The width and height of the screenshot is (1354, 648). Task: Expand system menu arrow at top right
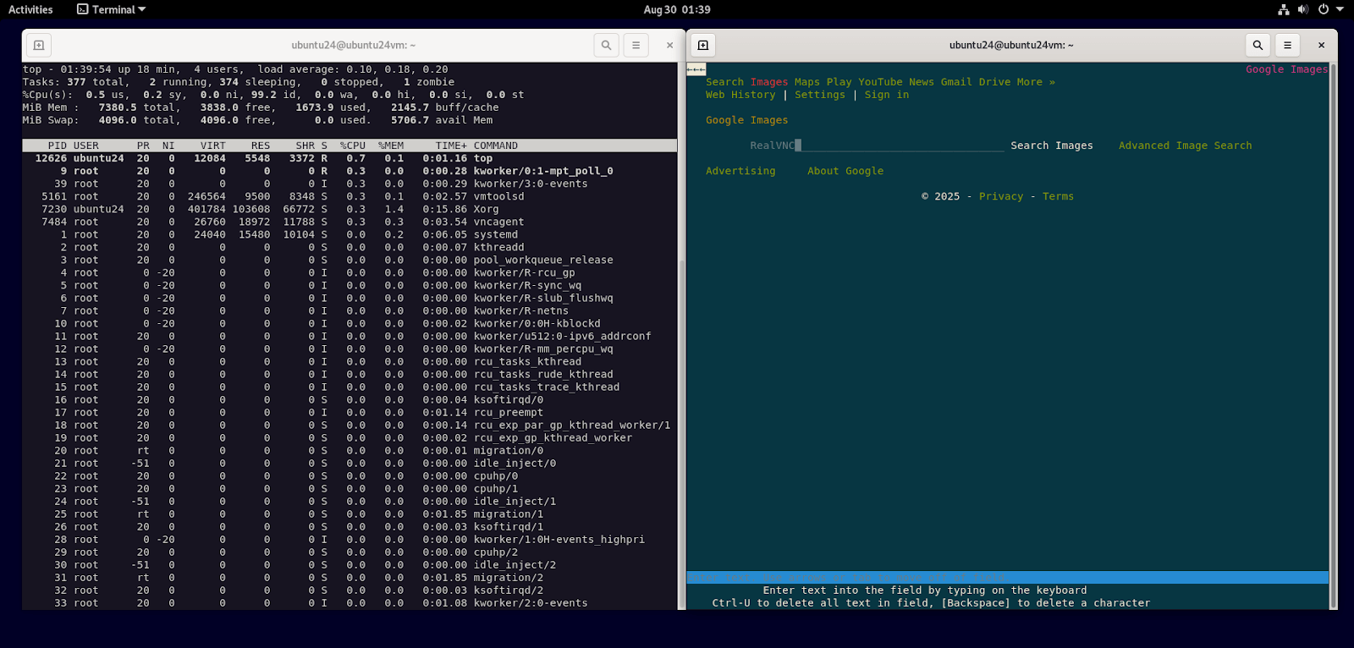coord(1340,9)
